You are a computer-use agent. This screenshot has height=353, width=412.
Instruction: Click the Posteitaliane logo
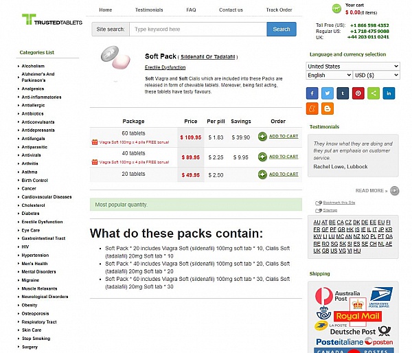[x=339, y=342]
